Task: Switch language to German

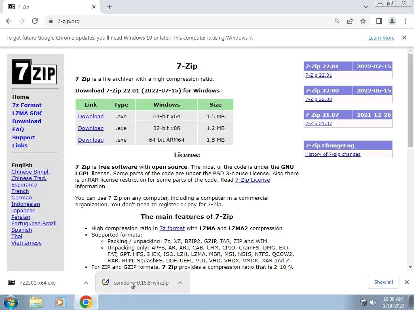Action: [x=22, y=198]
